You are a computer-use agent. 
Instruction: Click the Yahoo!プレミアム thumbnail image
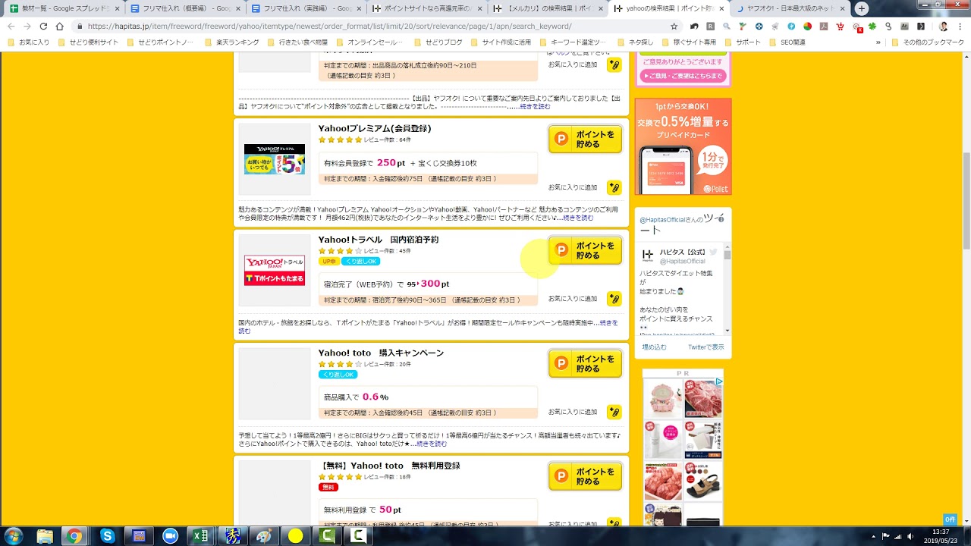coord(275,159)
